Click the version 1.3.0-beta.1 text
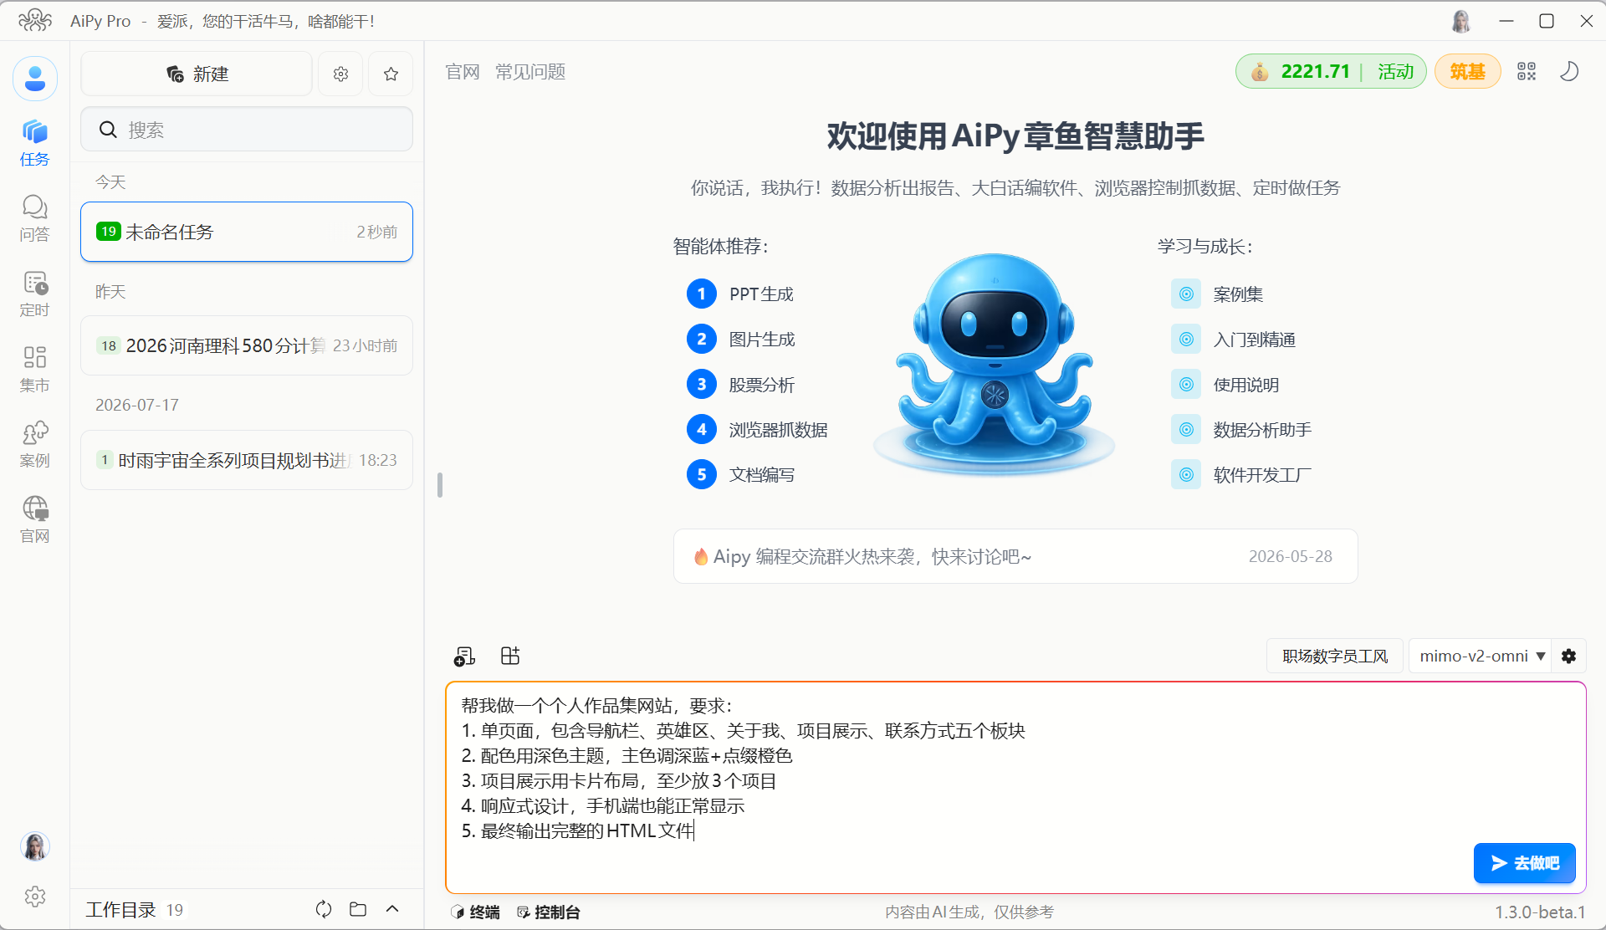Image resolution: width=1606 pixels, height=930 pixels. tap(1540, 912)
